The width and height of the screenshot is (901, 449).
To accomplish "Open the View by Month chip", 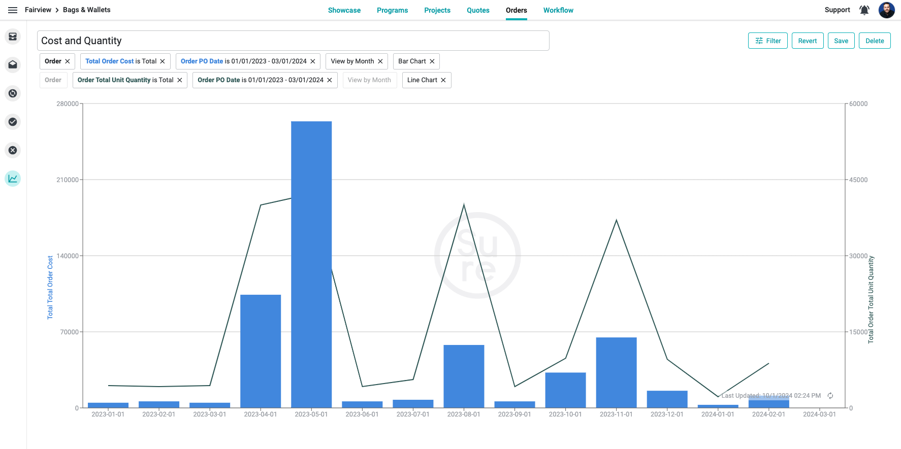I will tap(352, 61).
